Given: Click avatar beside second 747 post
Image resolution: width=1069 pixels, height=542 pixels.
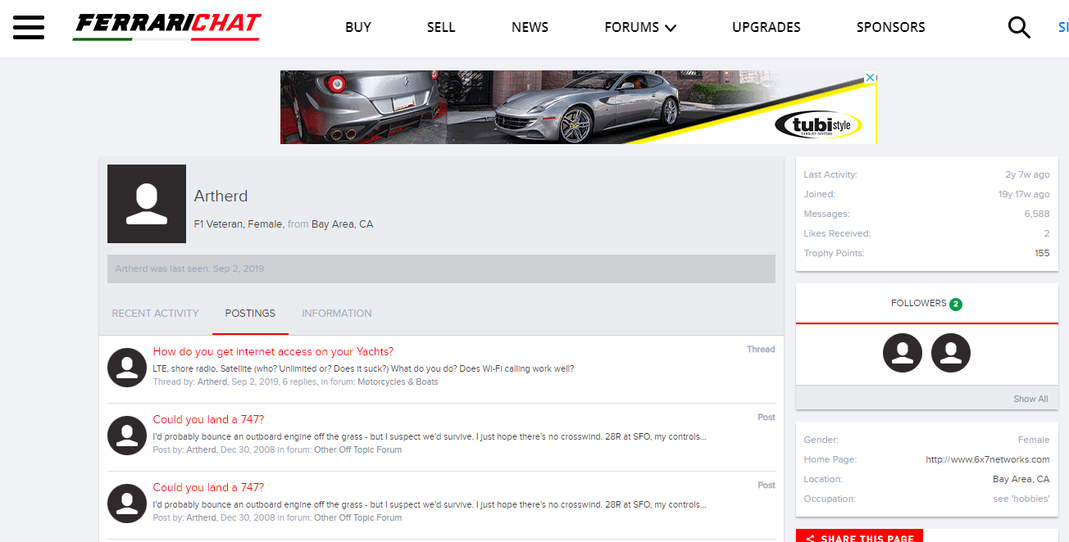Looking at the screenshot, I should 127,504.
